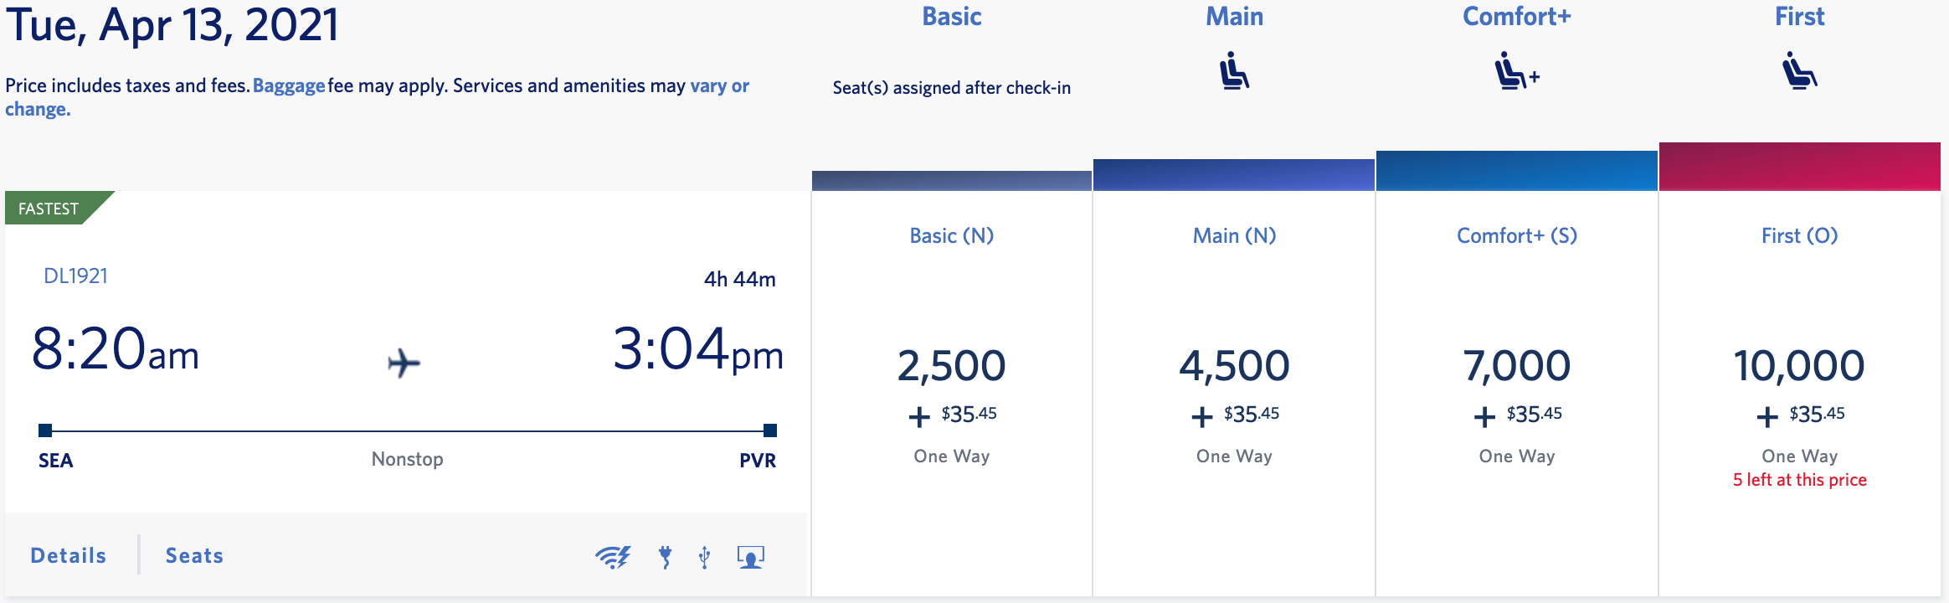
Task: Click the First class seat icon
Action: 1799,70
